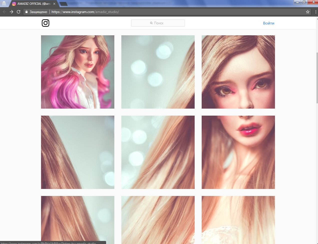Screen dimensions: 318x244
Task: Restore down the browser window
Action: click(x=304, y=2)
